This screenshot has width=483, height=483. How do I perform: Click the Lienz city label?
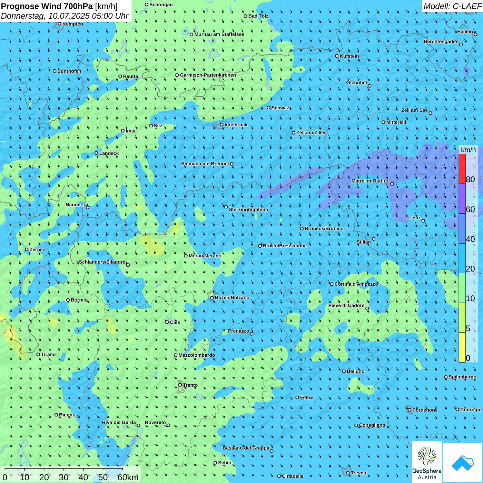coord(414,218)
